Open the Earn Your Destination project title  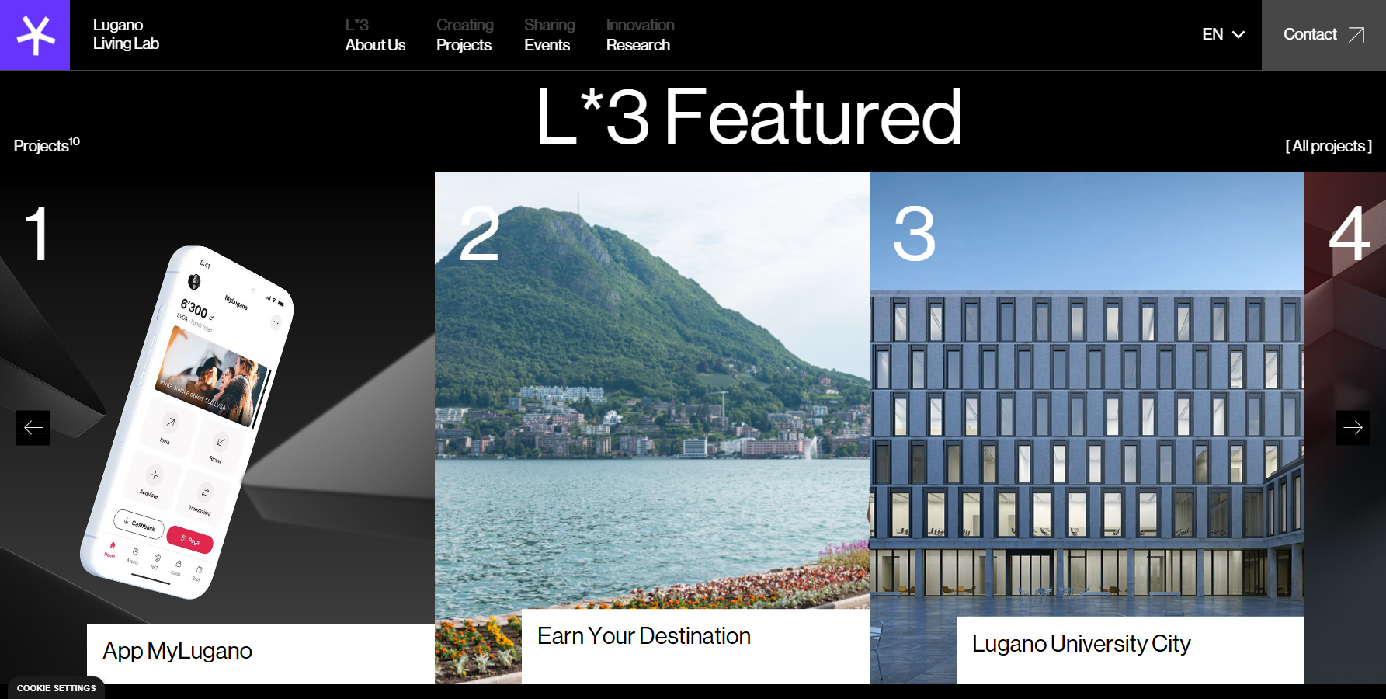point(644,636)
